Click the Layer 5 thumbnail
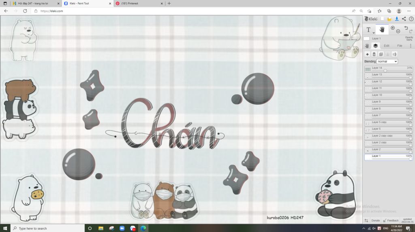Screen dimensions: 415x232 [368, 130]
